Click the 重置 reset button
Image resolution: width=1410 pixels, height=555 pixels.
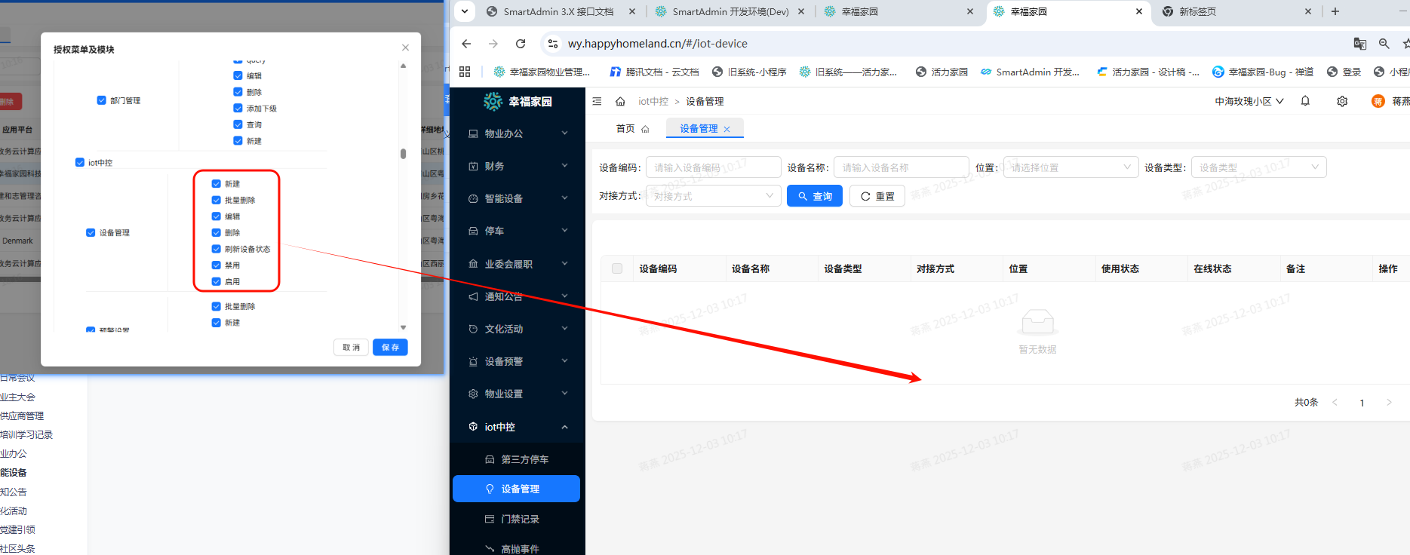(877, 196)
